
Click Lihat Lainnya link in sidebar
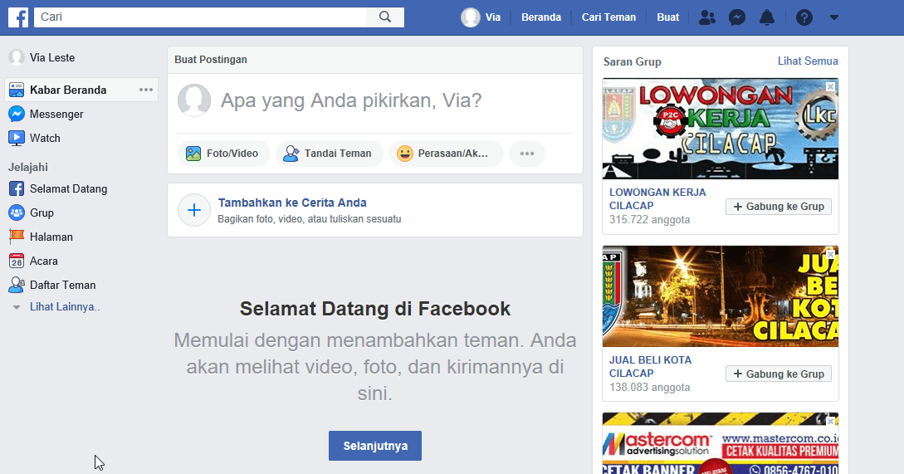(x=65, y=307)
